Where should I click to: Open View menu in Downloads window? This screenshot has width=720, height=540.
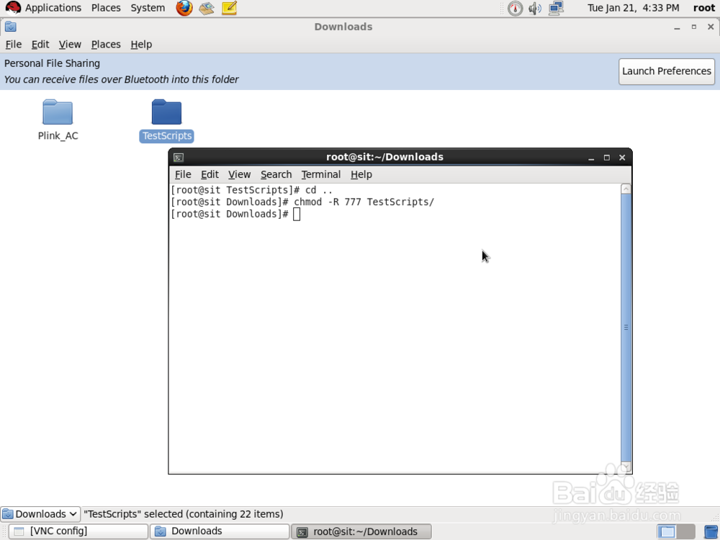click(x=70, y=45)
